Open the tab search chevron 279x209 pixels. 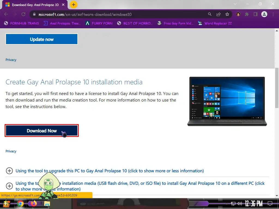[x=235, y=4]
